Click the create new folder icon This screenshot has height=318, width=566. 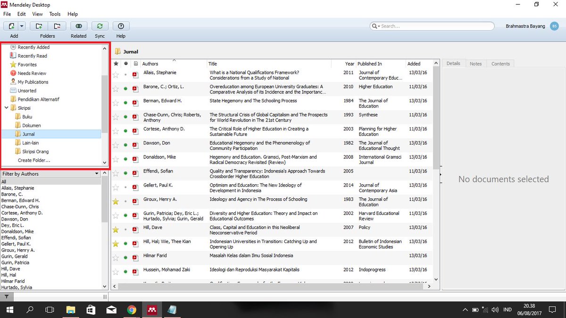[39, 26]
